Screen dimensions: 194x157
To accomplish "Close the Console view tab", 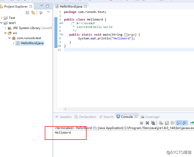I will (136, 117).
